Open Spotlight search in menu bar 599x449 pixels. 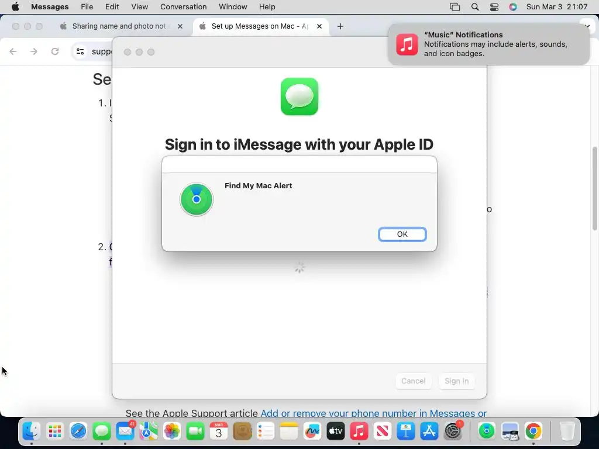pyautogui.click(x=475, y=7)
